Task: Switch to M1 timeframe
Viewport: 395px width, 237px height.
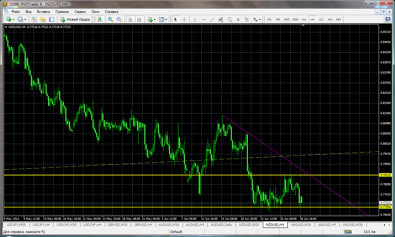Action: tap(269, 19)
